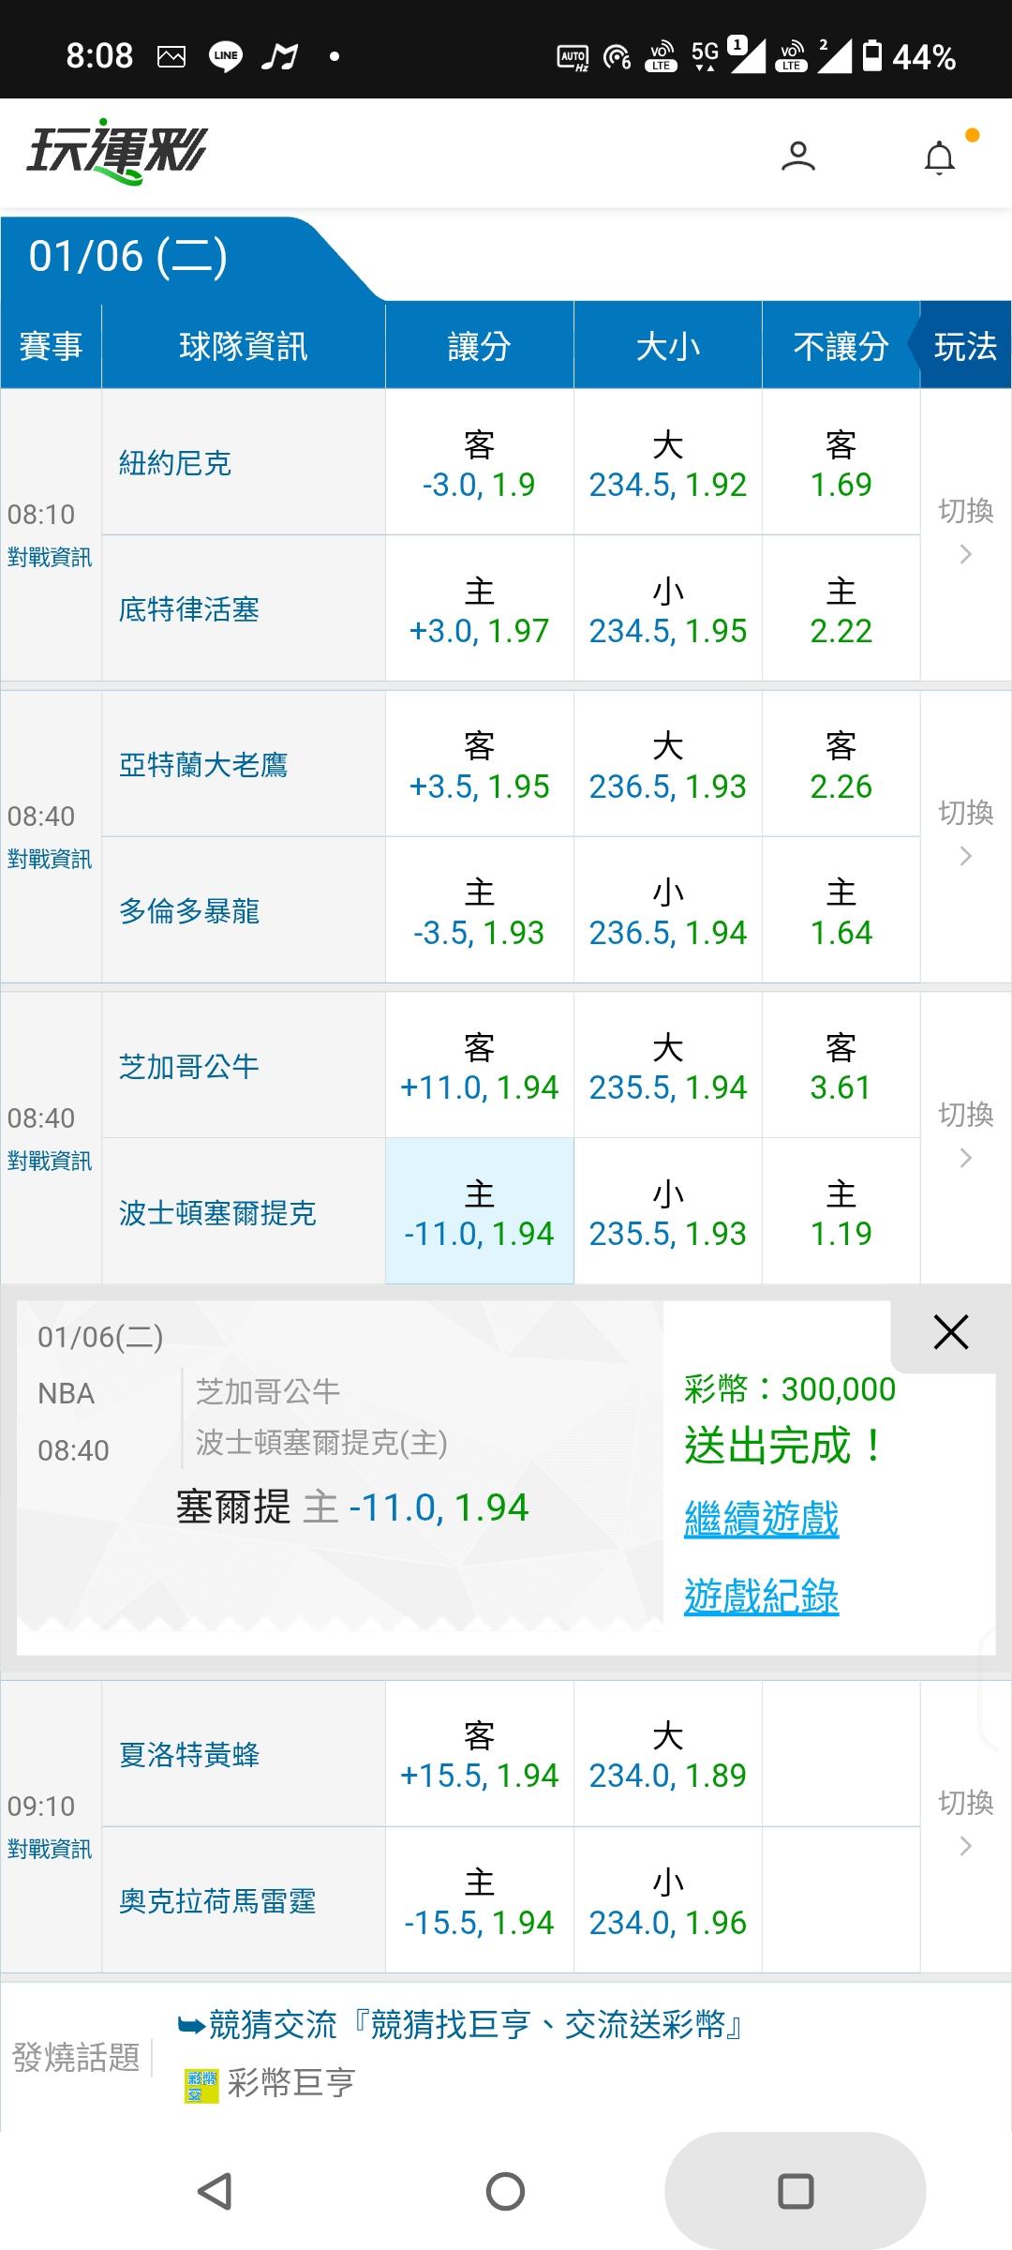
Task: Select the 01/06 (二) date tab
Action: 128,257
